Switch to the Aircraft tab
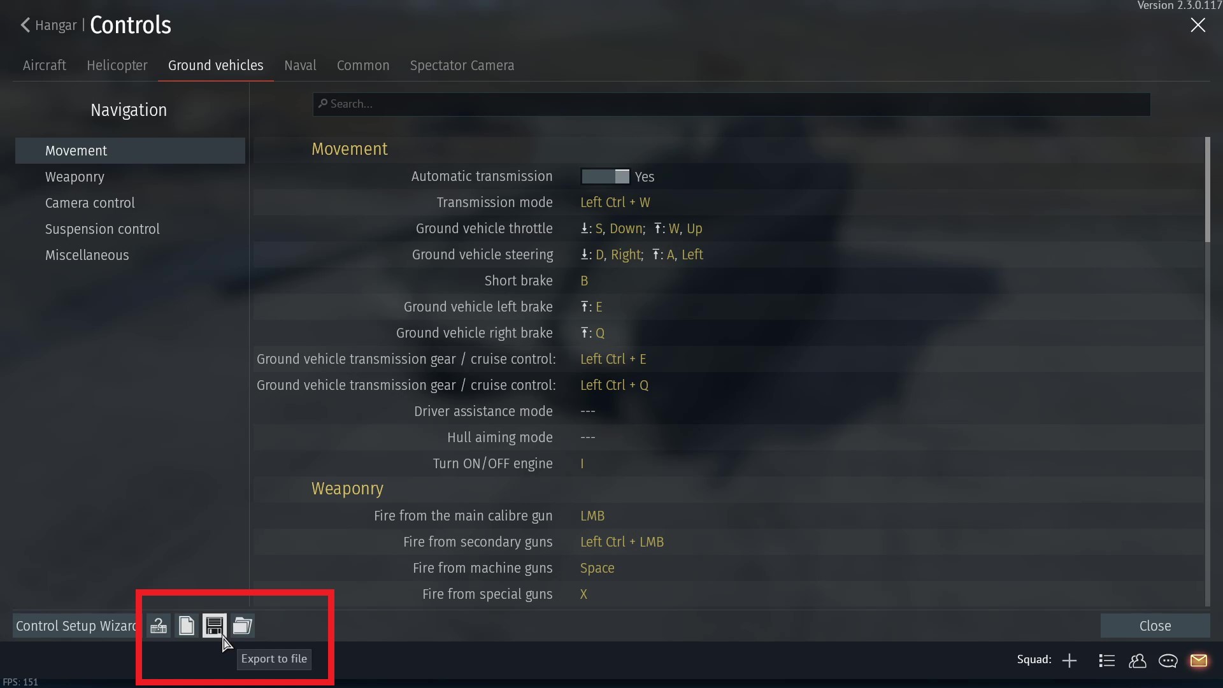Image resolution: width=1223 pixels, height=688 pixels. tap(45, 66)
